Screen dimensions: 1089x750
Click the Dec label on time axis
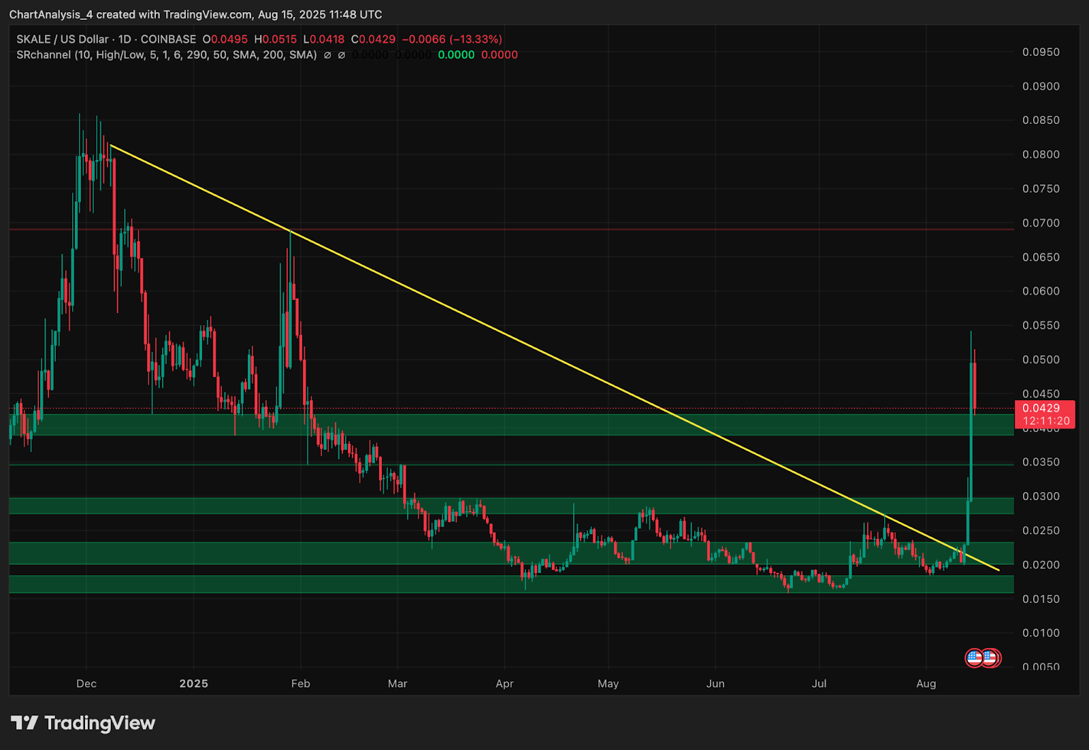tap(86, 683)
